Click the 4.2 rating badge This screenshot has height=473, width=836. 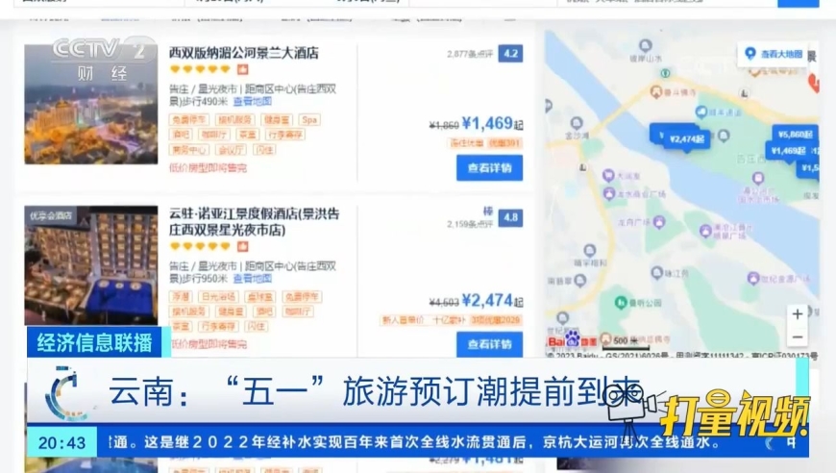pos(510,53)
